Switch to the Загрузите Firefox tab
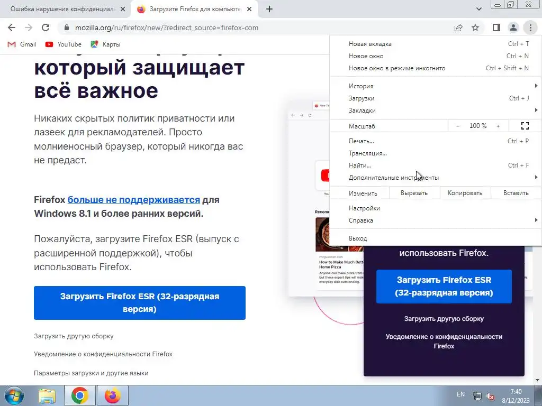Viewport: 542px width, 406px height. (x=195, y=9)
